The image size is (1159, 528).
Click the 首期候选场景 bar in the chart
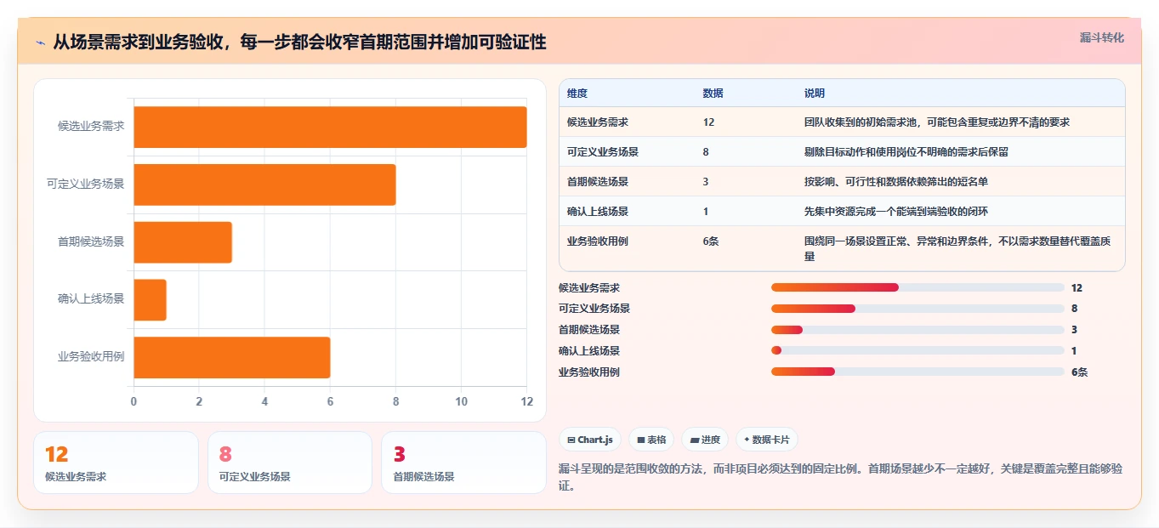tap(183, 242)
